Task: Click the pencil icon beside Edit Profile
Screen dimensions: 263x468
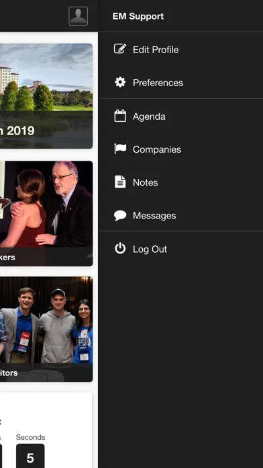Action: tap(120, 48)
